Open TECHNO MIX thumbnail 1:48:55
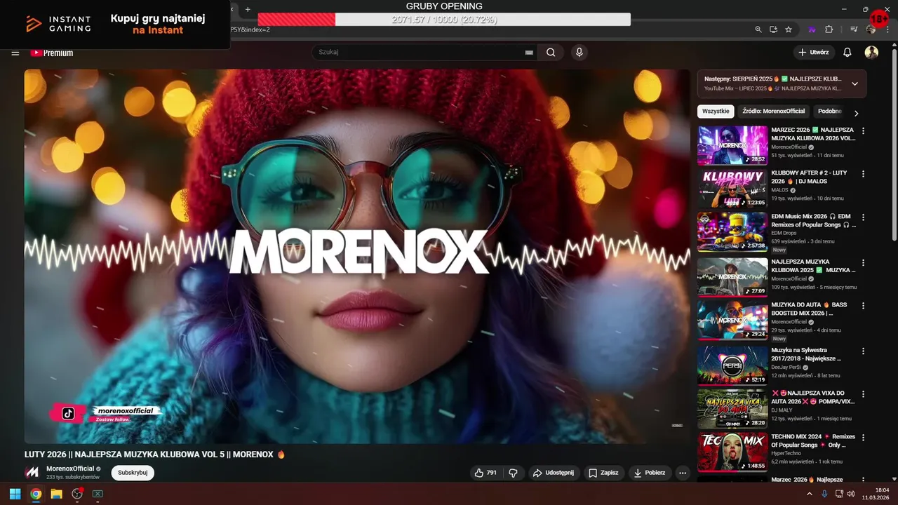The width and height of the screenshot is (898, 505). tap(732, 452)
